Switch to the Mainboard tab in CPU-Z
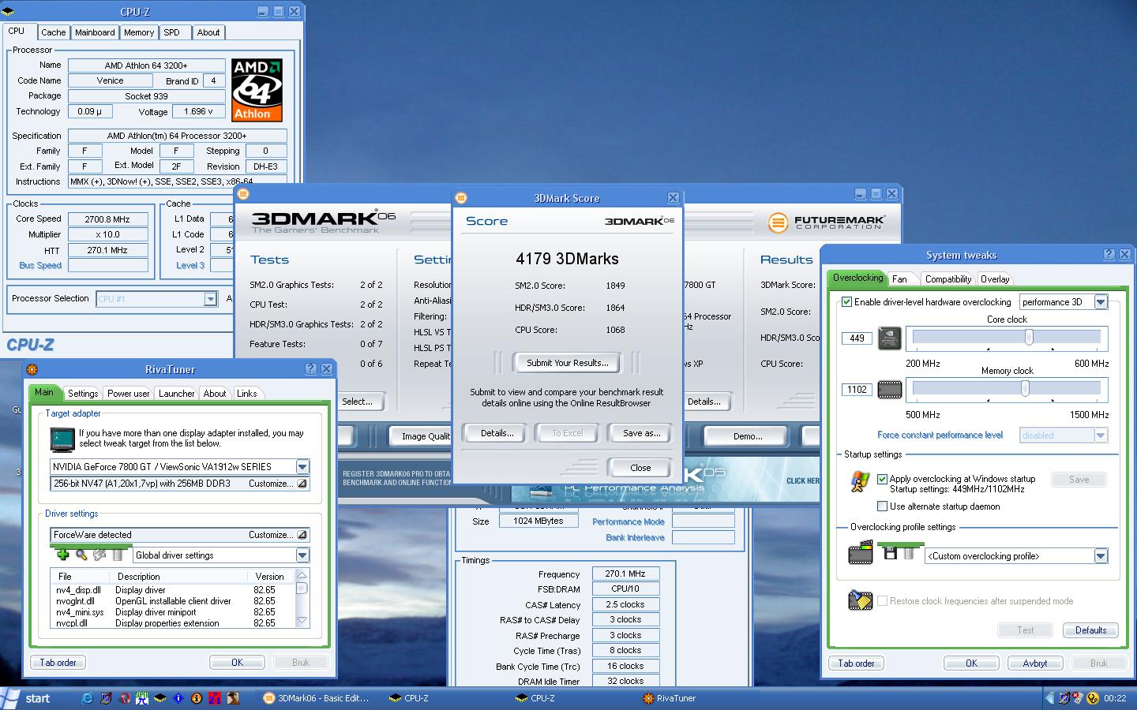Screen dimensions: 1137x710 (95, 32)
